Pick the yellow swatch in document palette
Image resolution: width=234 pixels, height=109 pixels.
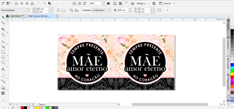click(x=38, y=108)
